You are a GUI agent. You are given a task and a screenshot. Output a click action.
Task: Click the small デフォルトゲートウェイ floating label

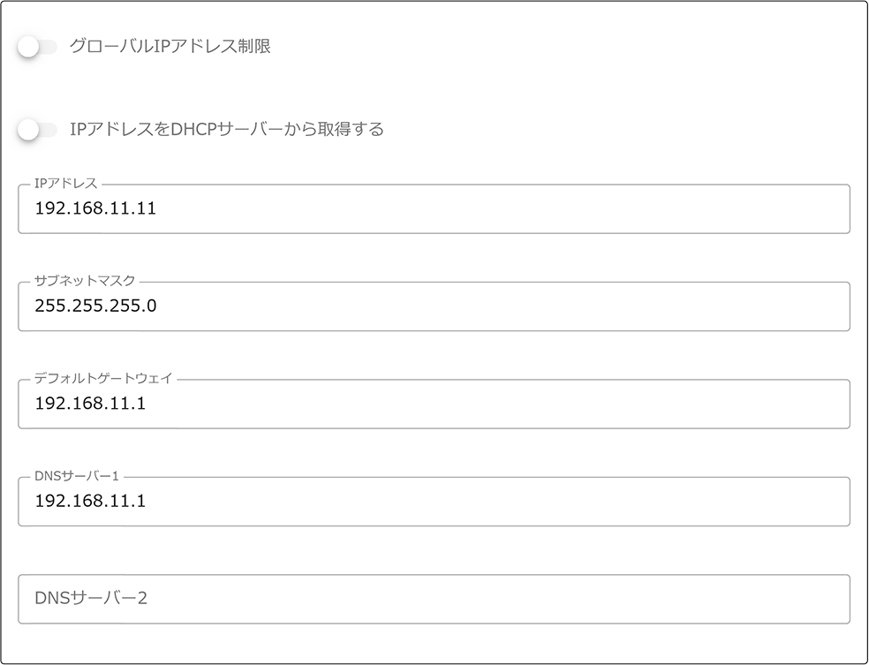103,378
